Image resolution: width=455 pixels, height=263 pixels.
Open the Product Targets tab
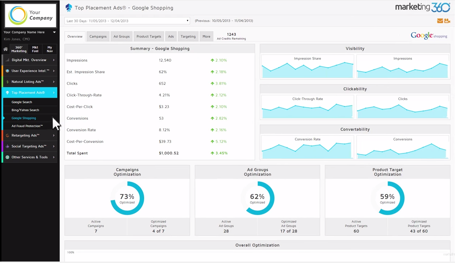(149, 36)
